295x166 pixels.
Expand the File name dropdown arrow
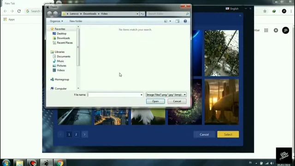[x=142, y=95]
